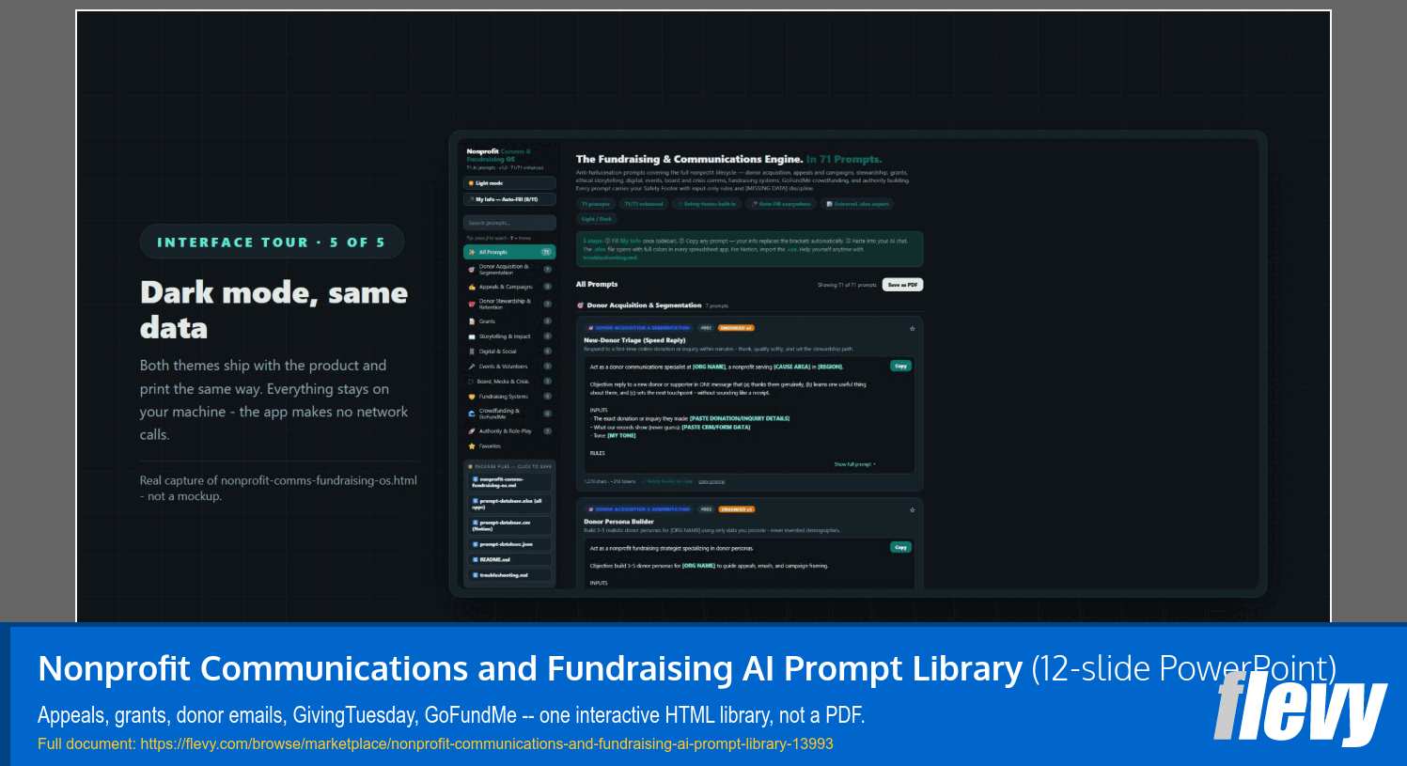The height and width of the screenshot is (766, 1407).
Task: Open the flevy.com full document link
Action: click(x=487, y=743)
